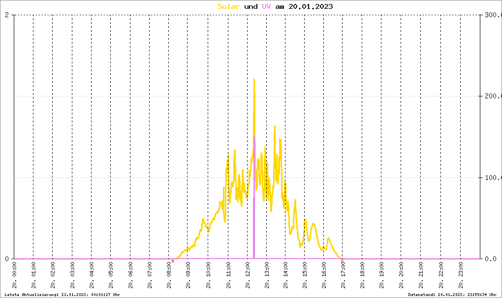The height and width of the screenshot is (298, 502).
Task: Click x-axis label "20. 10:00"
Action: click(x=208, y=275)
